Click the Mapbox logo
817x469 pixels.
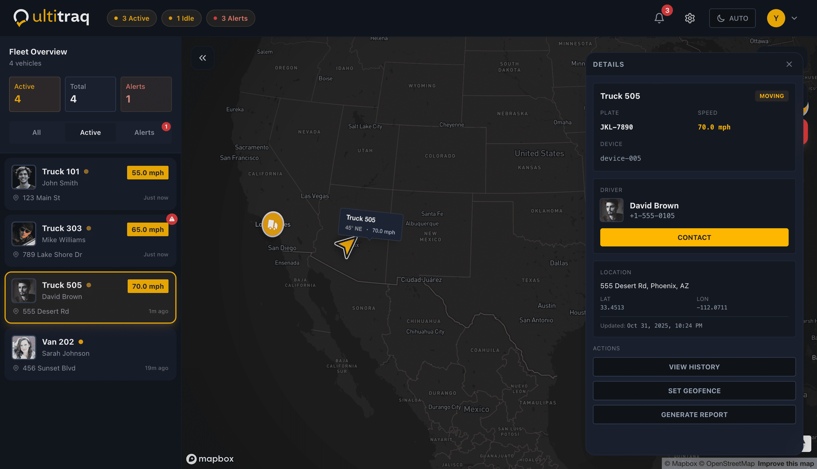point(210,458)
